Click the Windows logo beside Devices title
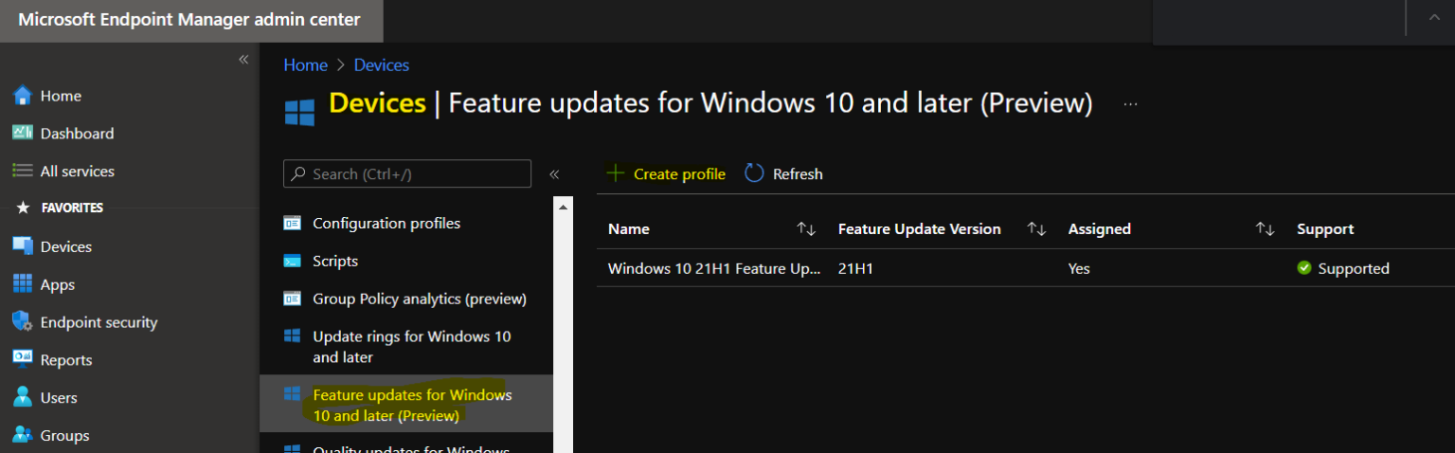Viewport: 1455px width, 453px height. click(x=299, y=112)
